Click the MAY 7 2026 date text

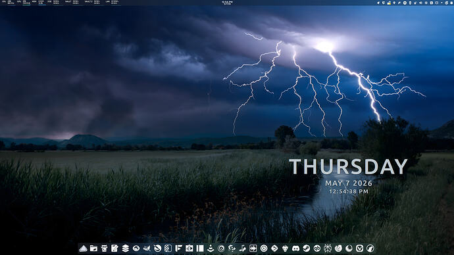(x=349, y=183)
